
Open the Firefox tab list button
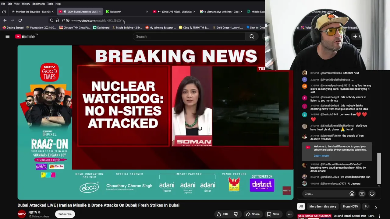tap(4, 12)
